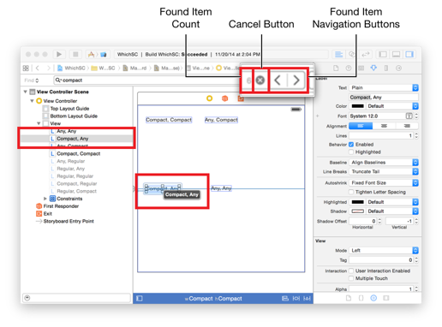Toggle document outline button on canvas bar
This screenshot has height=327, width=442.
point(140,299)
